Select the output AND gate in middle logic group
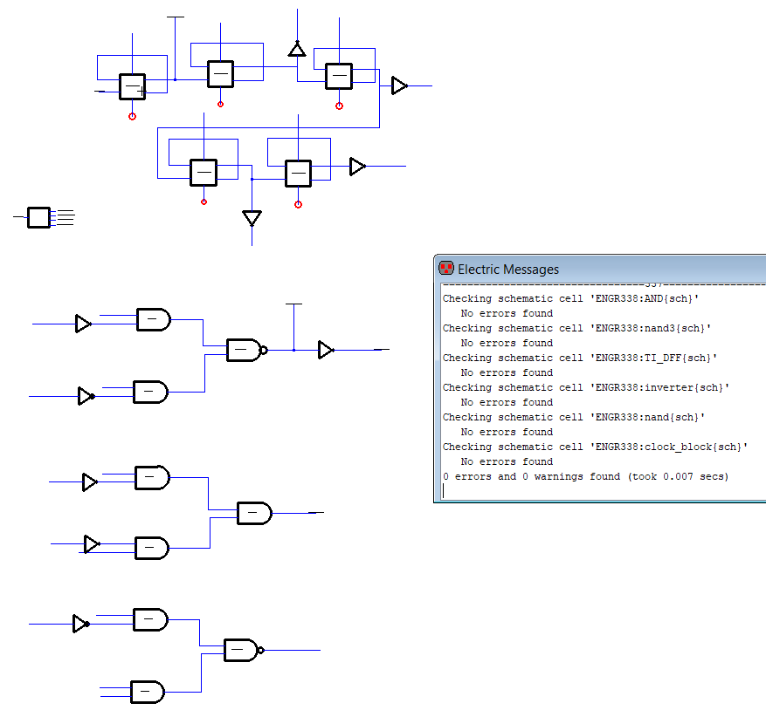766x717 pixels. click(254, 513)
